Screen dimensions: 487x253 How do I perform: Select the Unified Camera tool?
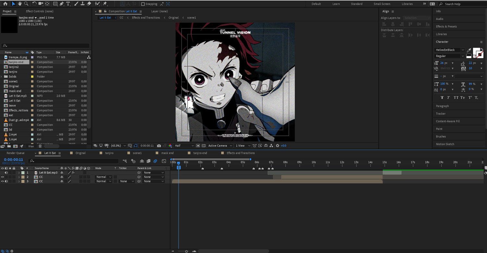click(41, 4)
